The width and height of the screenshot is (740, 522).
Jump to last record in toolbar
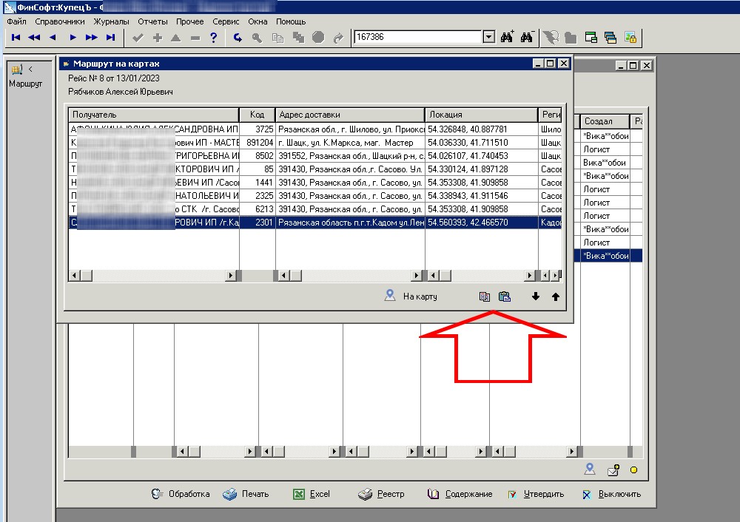[x=110, y=37]
